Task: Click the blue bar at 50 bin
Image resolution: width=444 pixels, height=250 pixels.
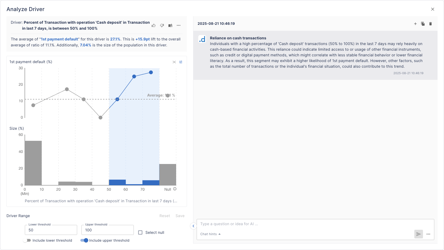Action: pos(117,182)
